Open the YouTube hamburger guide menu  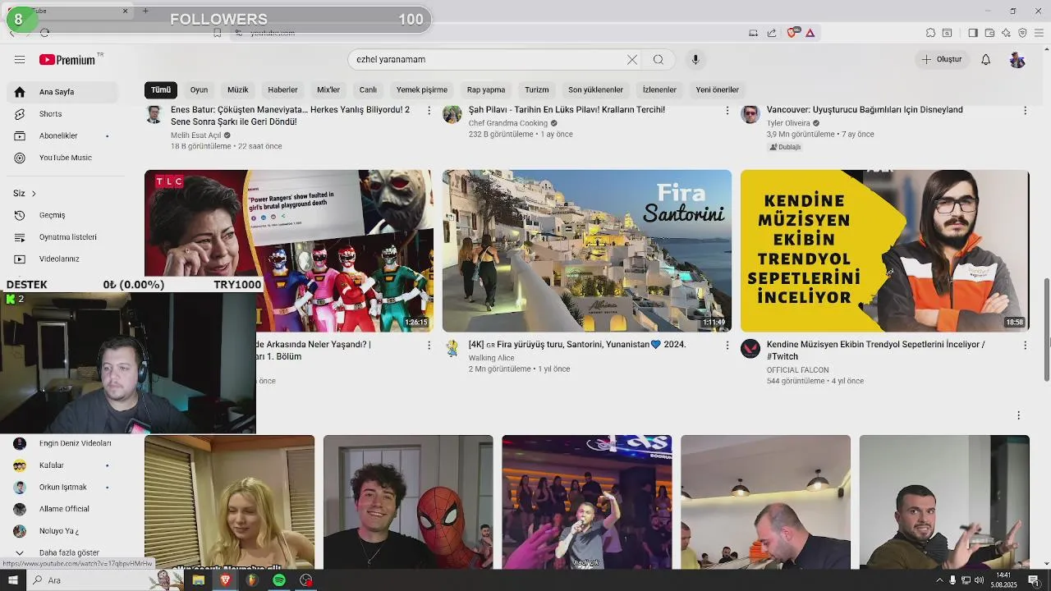[20, 59]
